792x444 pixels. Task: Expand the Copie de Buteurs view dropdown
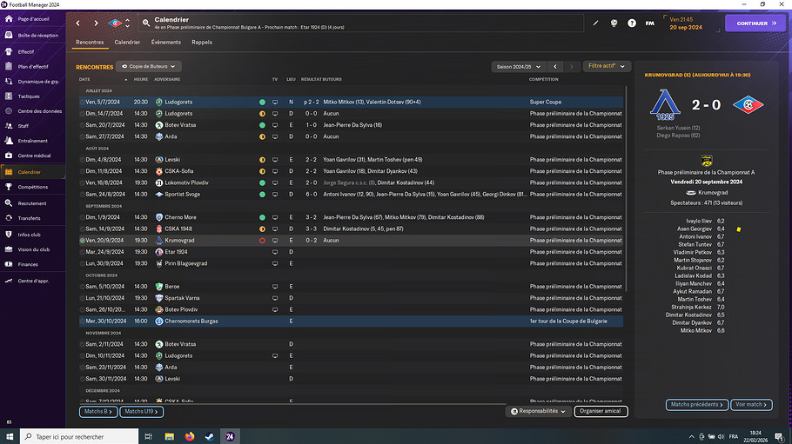[x=149, y=66]
